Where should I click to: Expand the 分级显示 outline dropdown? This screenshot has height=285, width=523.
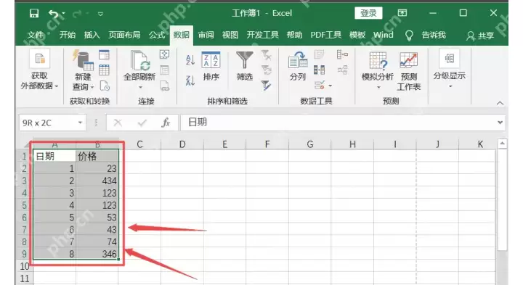[x=450, y=69]
